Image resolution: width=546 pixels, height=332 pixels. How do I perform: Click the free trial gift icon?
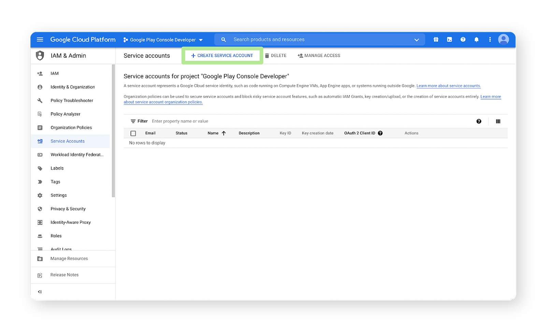436,39
